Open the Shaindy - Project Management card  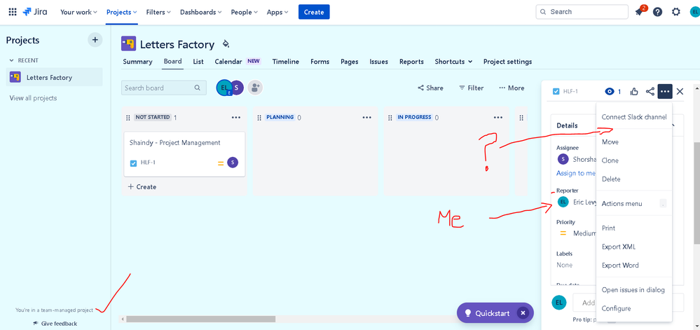[184, 153]
